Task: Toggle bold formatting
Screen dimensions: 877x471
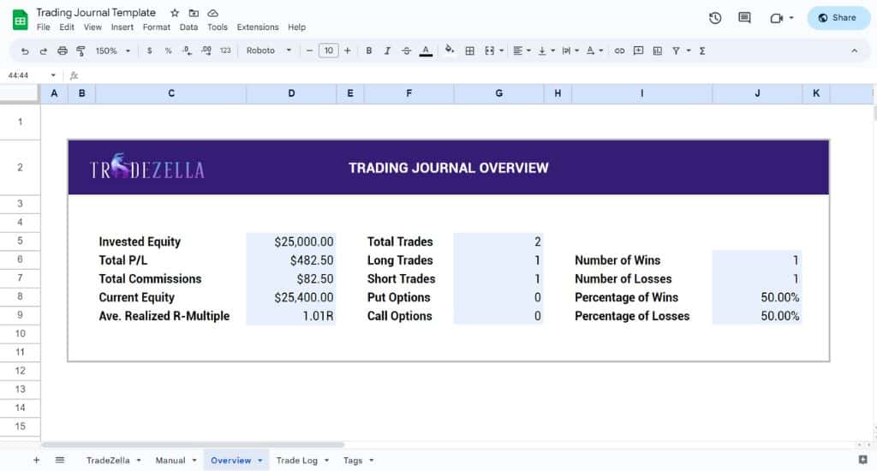Action: click(369, 51)
